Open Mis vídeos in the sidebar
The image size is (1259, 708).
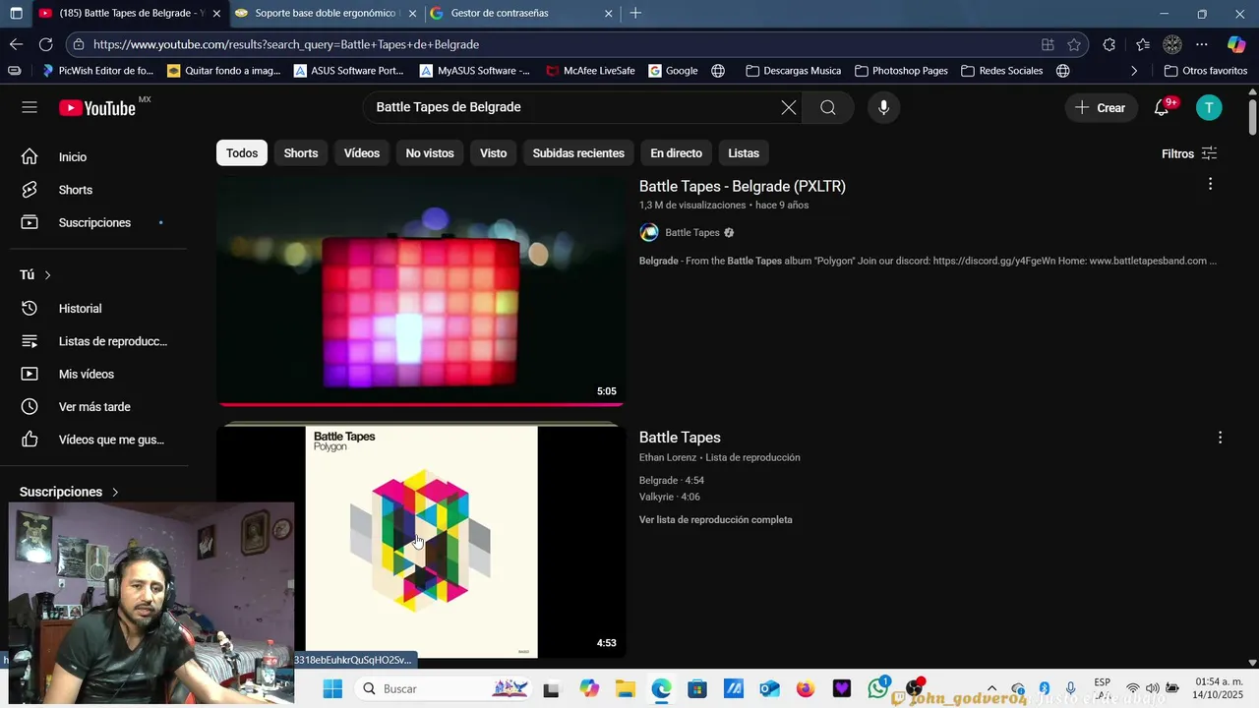[x=94, y=375]
